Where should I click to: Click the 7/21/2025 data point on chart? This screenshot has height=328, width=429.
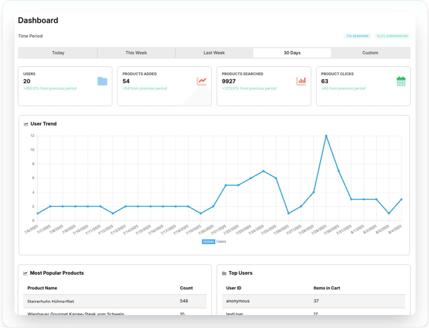226,185
